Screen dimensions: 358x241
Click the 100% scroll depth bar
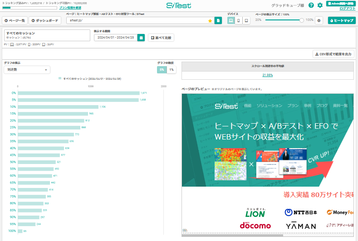20,231
